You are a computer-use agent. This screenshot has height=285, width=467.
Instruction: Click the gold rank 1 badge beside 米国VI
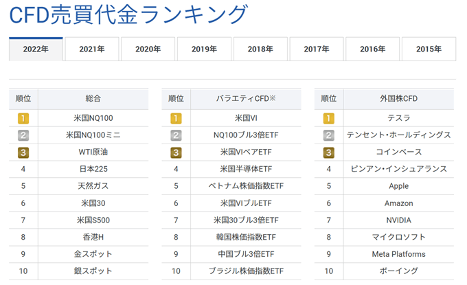[176, 118]
